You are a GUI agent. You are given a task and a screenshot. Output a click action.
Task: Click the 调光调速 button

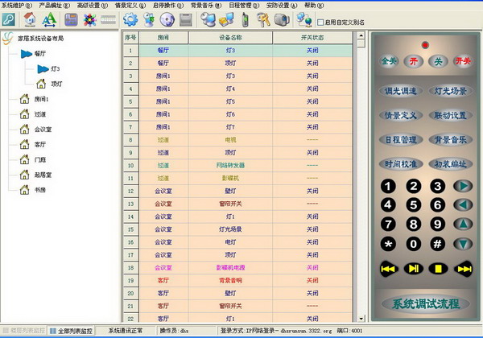coord(400,91)
